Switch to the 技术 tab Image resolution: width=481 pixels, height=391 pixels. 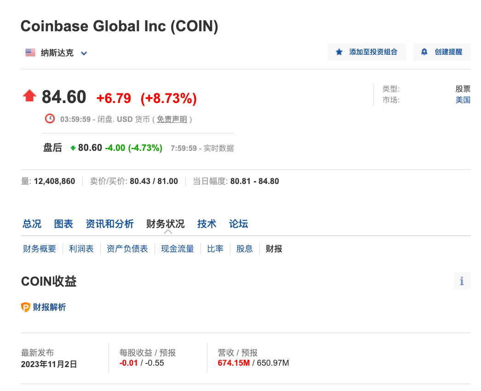click(x=206, y=224)
